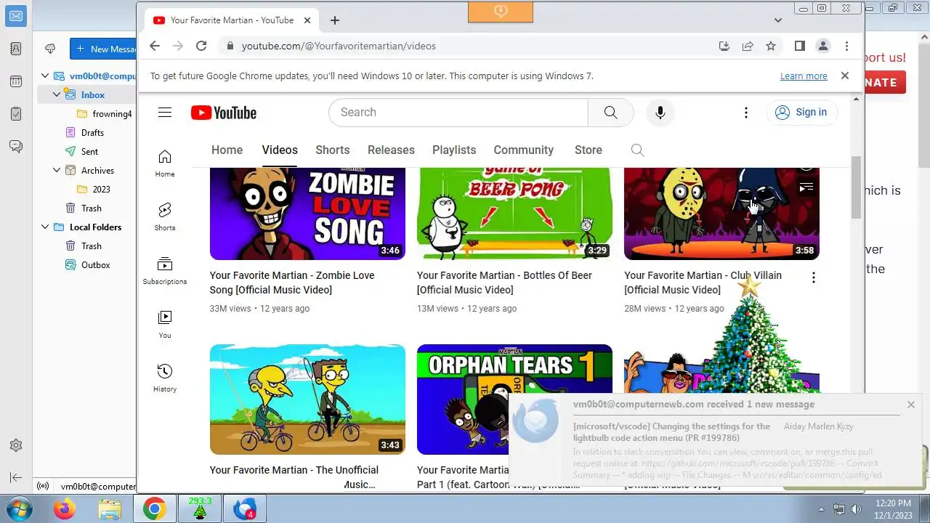
Task: Open YouTube settings three-dot menu
Action: (x=745, y=113)
